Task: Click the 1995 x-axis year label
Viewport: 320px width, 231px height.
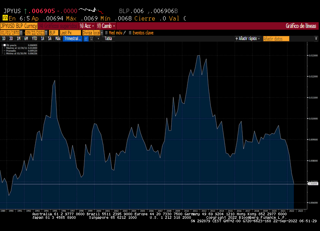Action: pos(55,211)
